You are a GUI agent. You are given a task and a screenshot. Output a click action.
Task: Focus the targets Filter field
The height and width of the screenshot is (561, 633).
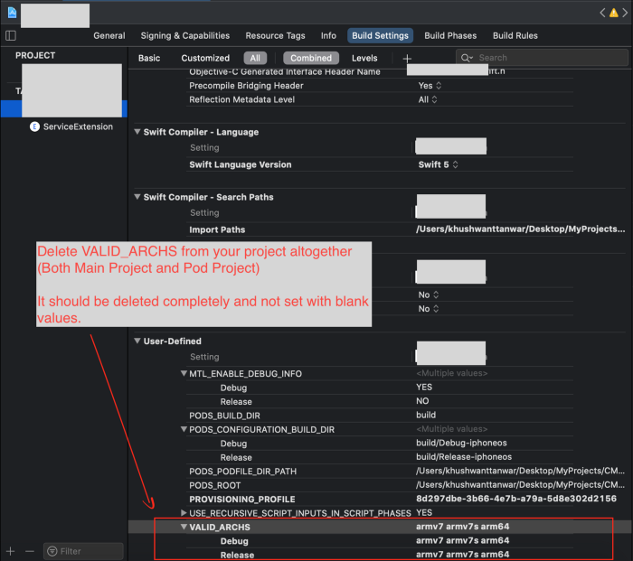83,551
